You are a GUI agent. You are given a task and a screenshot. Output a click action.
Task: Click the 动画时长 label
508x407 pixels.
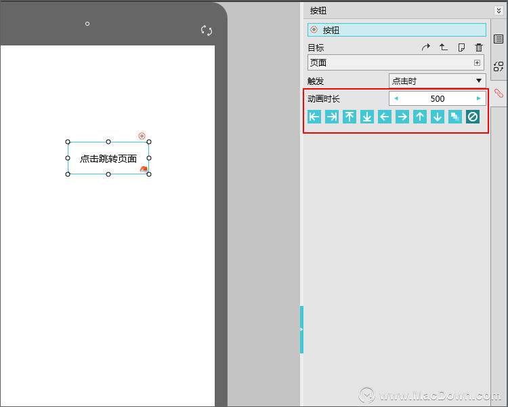(x=324, y=98)
